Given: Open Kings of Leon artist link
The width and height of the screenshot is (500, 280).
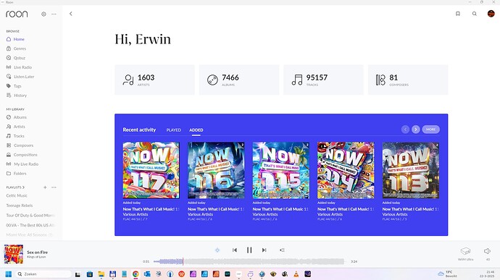Looking at the screenshot, I should [x=36, y=257].
